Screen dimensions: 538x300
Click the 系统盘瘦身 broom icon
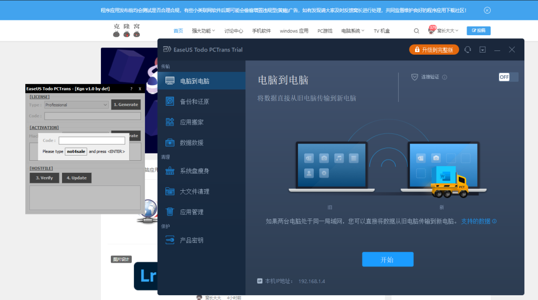point(170,171)
